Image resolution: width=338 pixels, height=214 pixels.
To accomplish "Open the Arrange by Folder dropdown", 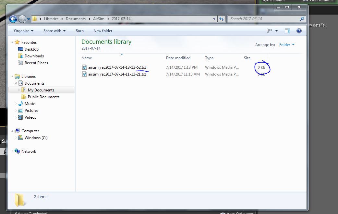I will pyautogui.click(x=287, y=45).
